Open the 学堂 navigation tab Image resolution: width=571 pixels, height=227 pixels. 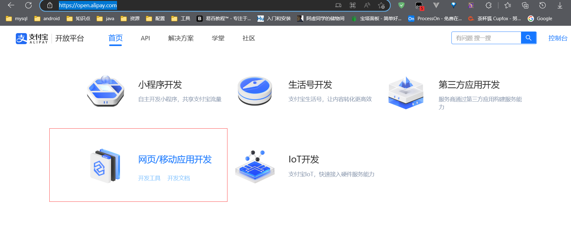point(218,38)
